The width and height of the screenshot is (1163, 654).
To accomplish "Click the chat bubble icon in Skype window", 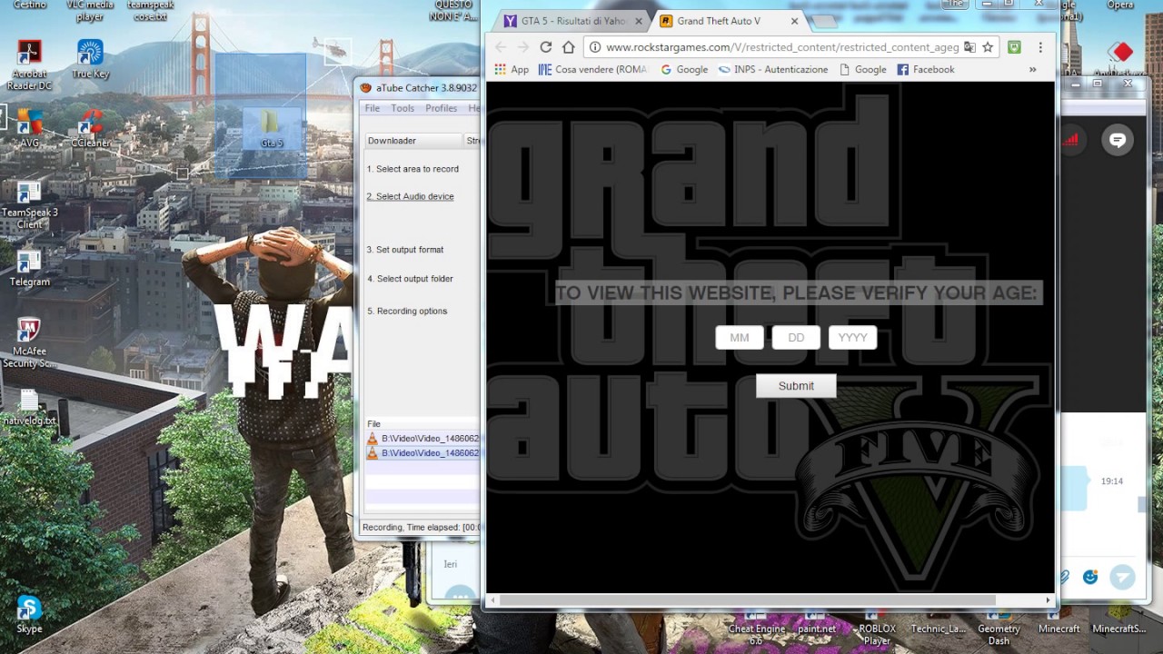I will click(x=1118, y=140).
